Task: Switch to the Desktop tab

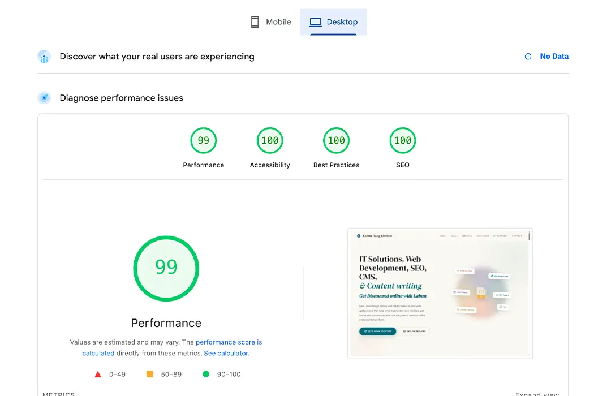Action: click(x=333, y=21)
